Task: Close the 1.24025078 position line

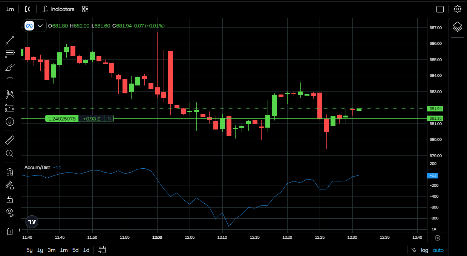Action: click(109, 118)
